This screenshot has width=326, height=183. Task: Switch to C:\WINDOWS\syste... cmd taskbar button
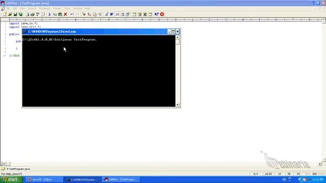pyautogui.click(x=83, y=179)
